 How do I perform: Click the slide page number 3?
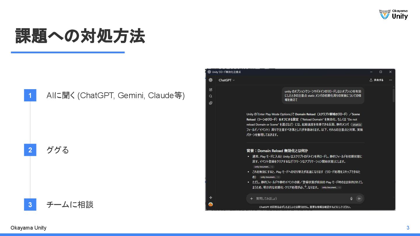408,228
